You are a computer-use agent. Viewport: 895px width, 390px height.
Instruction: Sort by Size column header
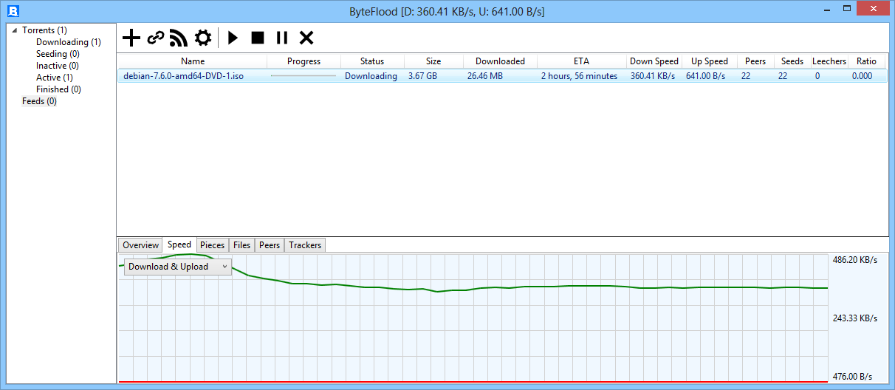pos(433,61)
